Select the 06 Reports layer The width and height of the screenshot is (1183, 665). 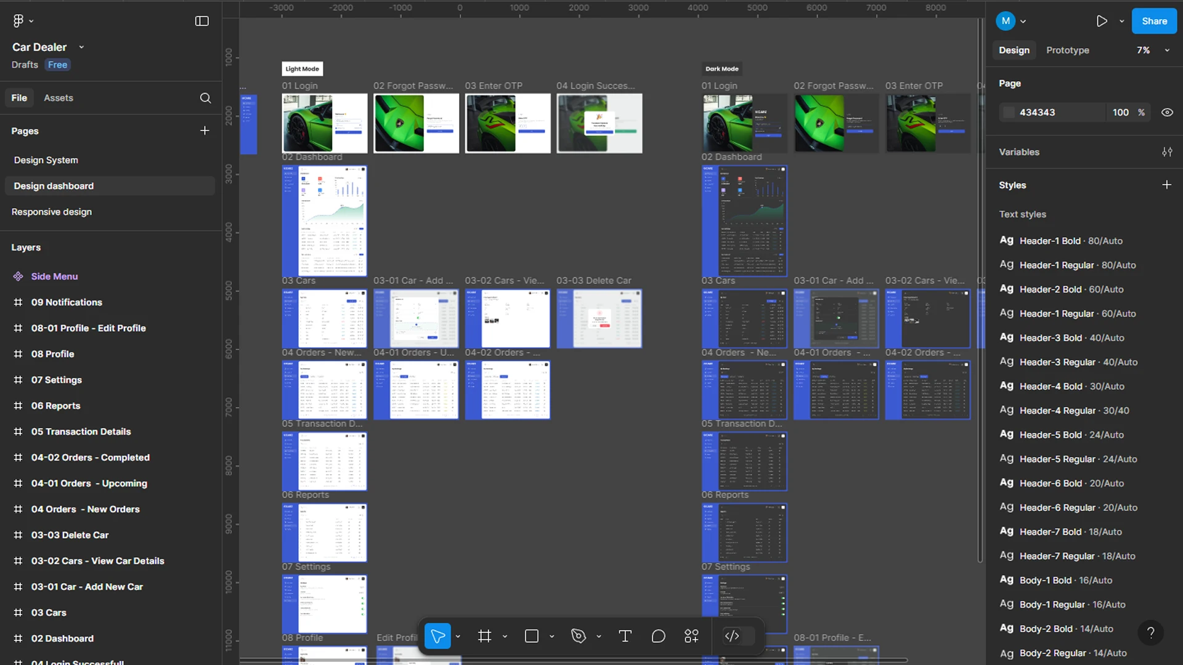[55, 406]
